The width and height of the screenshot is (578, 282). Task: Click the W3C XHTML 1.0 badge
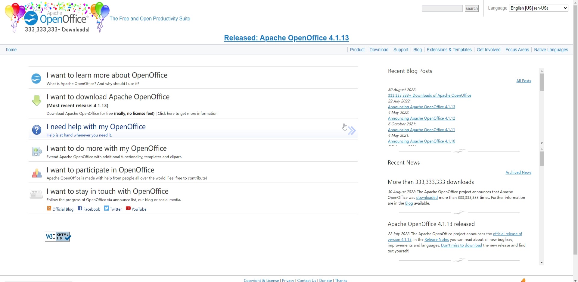tap(58, 237)
